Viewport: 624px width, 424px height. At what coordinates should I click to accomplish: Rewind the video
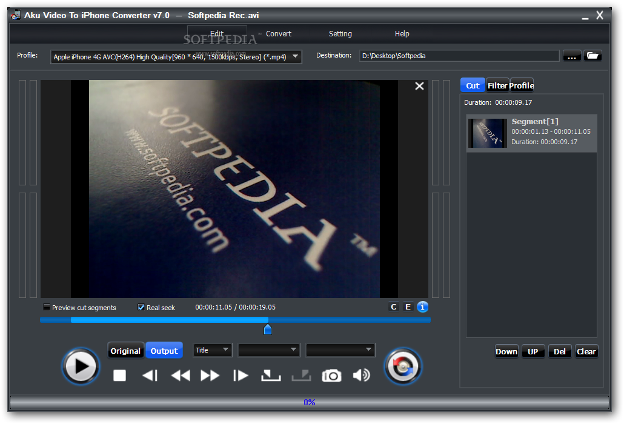(x=181, y=376)
